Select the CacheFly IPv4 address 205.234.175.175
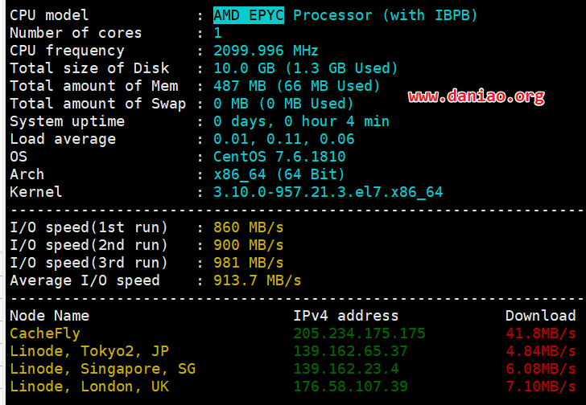Viewport: 586px width, 405px height. pos(359,333)
